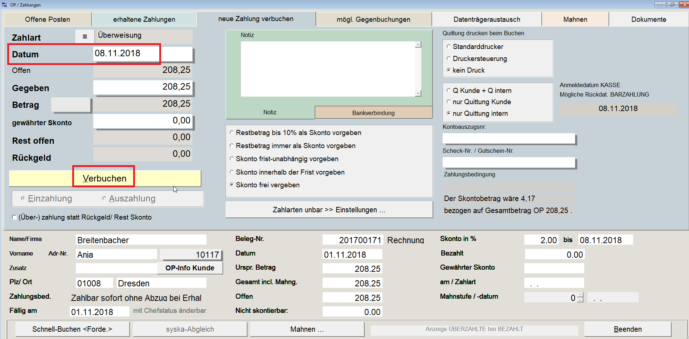Open Zahlarten unbar >> Einstellungen button
This screenshot has width=689, height=339.
point(329,210)
